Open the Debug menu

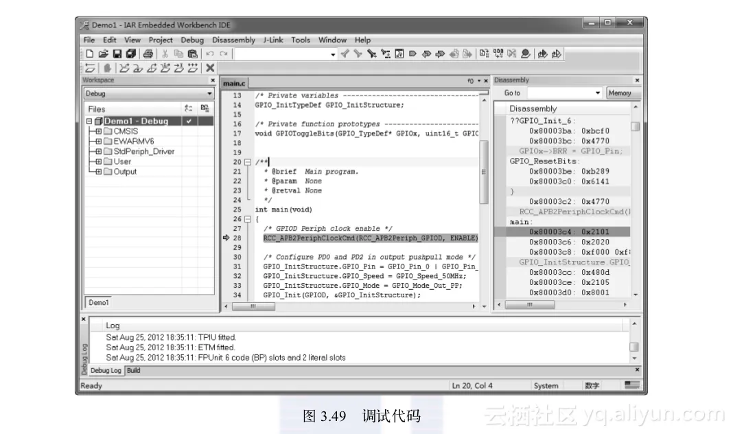point(192,41)
